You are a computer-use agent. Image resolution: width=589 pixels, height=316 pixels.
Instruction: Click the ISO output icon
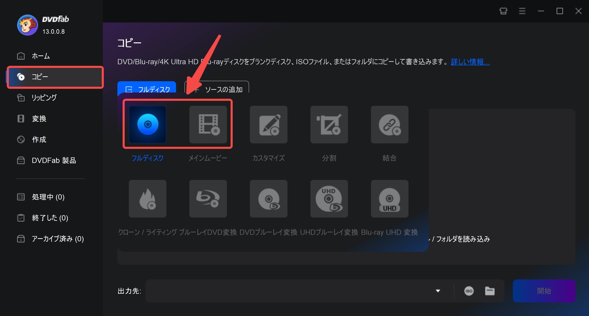click(469, 291)
